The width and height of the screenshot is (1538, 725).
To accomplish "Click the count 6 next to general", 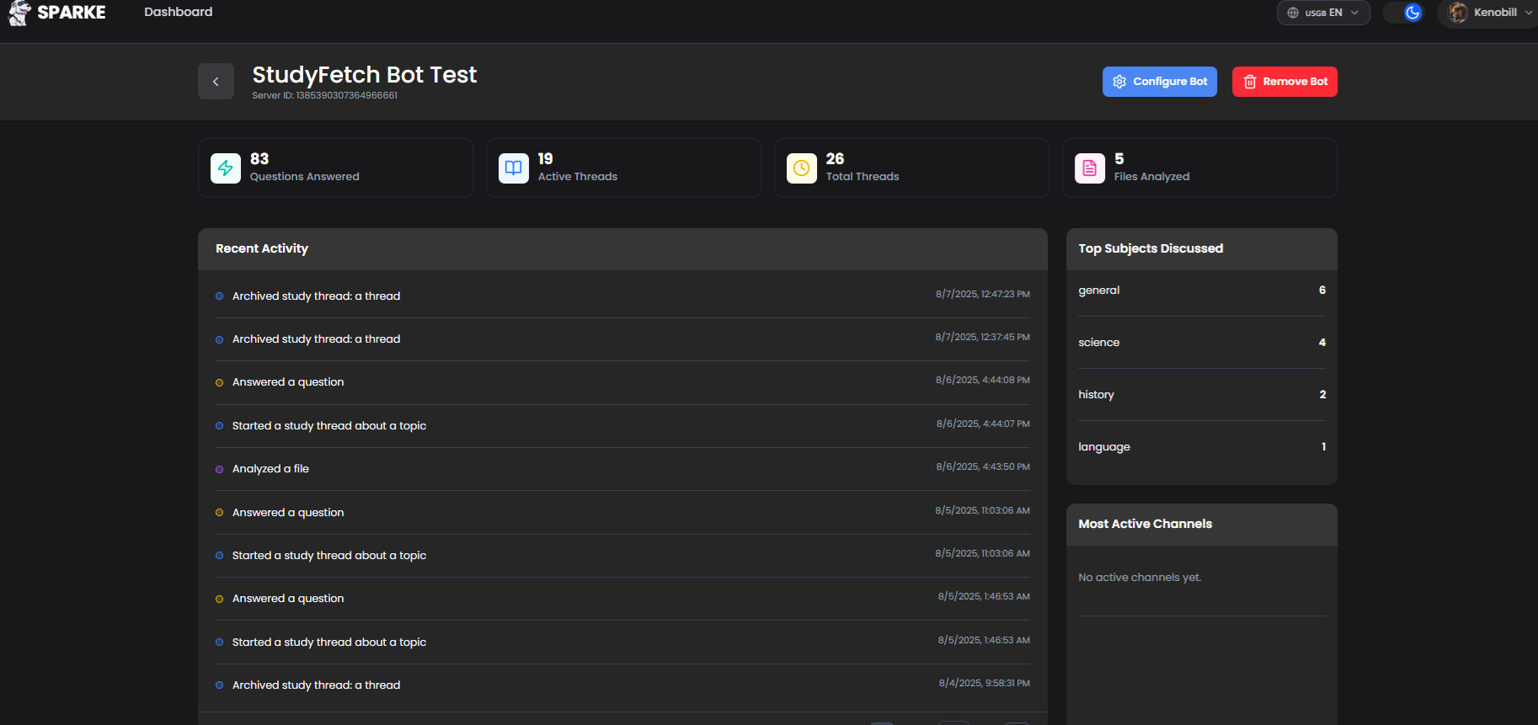I will 1322,291.
